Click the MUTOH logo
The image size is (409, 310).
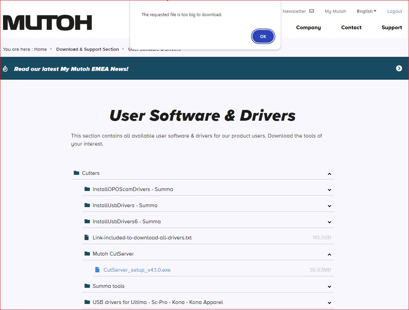click(x=47, y=23)
